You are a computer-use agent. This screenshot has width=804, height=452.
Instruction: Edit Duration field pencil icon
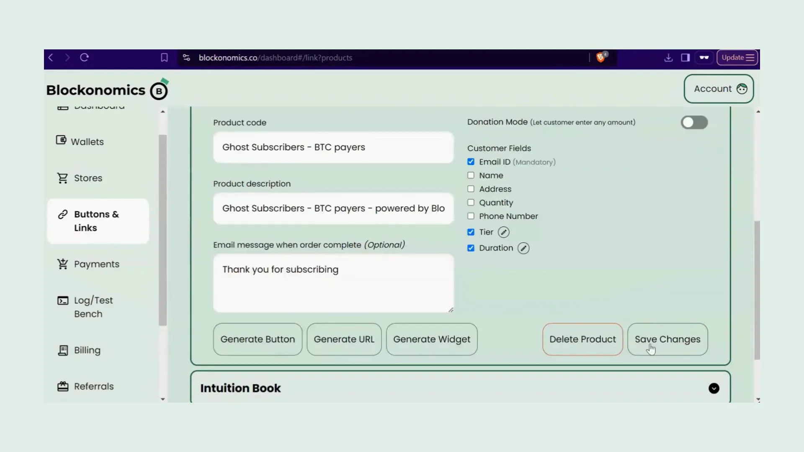coord(523,248)
